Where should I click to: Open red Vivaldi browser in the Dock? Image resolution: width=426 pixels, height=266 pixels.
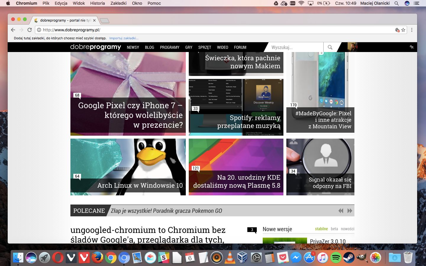pyautogui.click(x=84, y=258)
